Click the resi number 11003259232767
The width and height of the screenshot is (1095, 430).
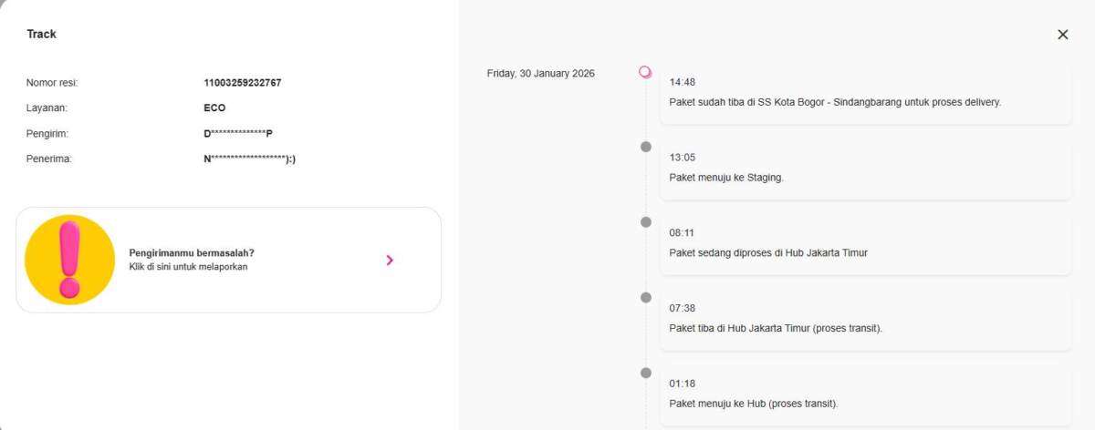coord(243,83)
